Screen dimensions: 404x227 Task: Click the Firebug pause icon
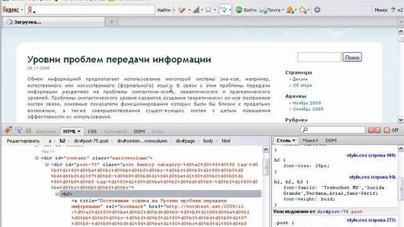coord(28,131)
